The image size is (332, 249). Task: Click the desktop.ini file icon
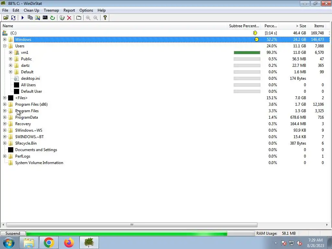[x=17, y=78]
